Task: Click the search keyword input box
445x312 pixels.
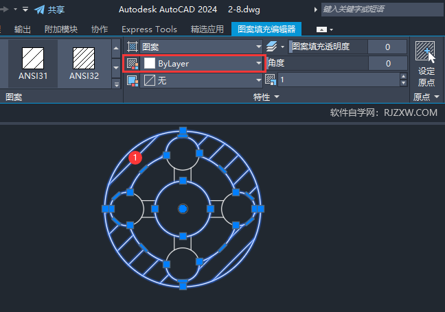Action: click(x=382, y=10)
